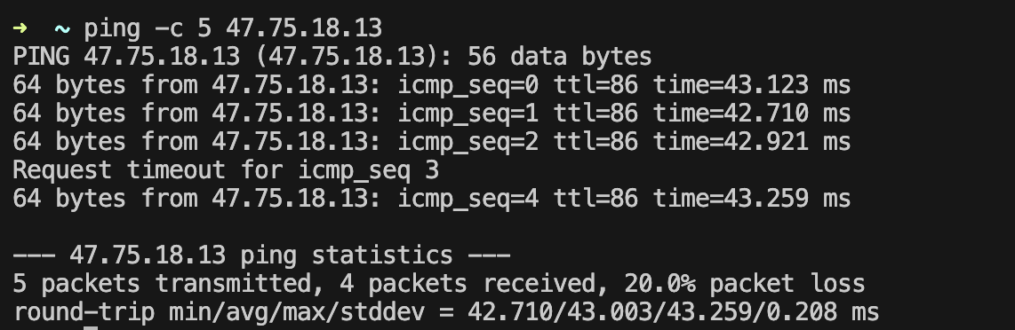Viewport: 1015px width, 330px height.
Task: Click the green prompt arrow
Action: [20, 29]
